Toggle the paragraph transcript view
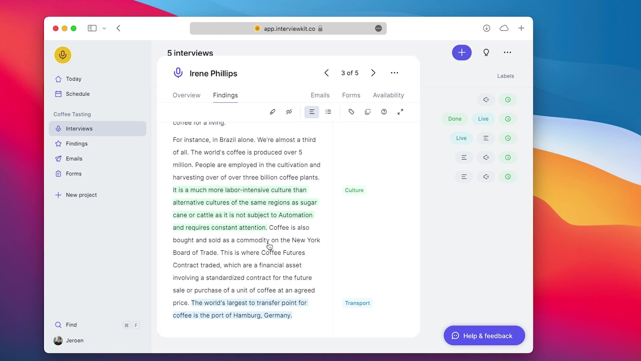The height and width of the screenshot is (361, 641). (312, 112)
